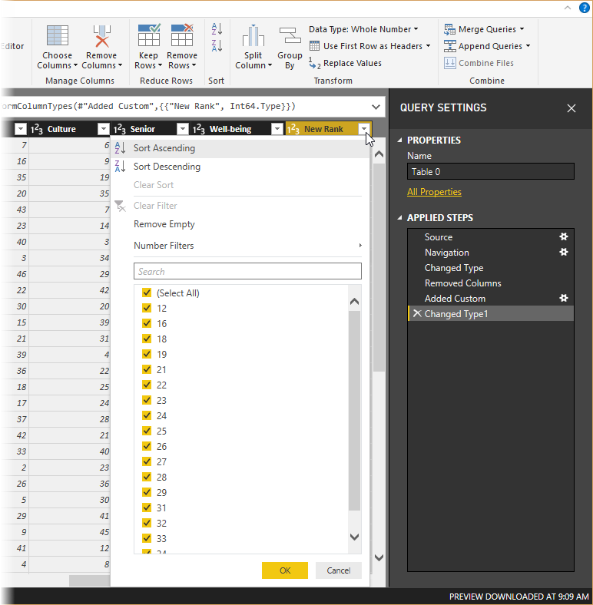
Task: Open the Data Type: Whole Number dropdown
Action: [x=363, y=29]
